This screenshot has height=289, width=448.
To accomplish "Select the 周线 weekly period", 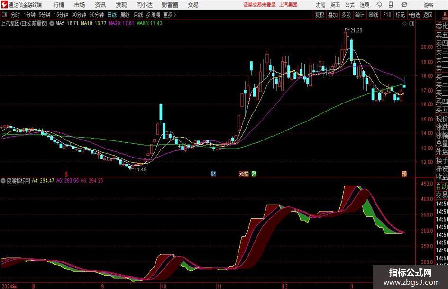I will click(125, 15).
